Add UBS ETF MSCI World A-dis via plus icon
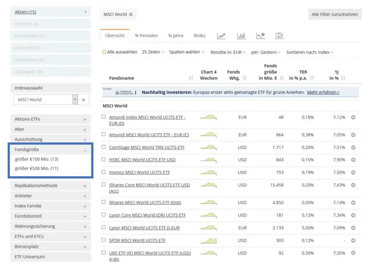This screenshot has width=372, height=268. (353, 253)
